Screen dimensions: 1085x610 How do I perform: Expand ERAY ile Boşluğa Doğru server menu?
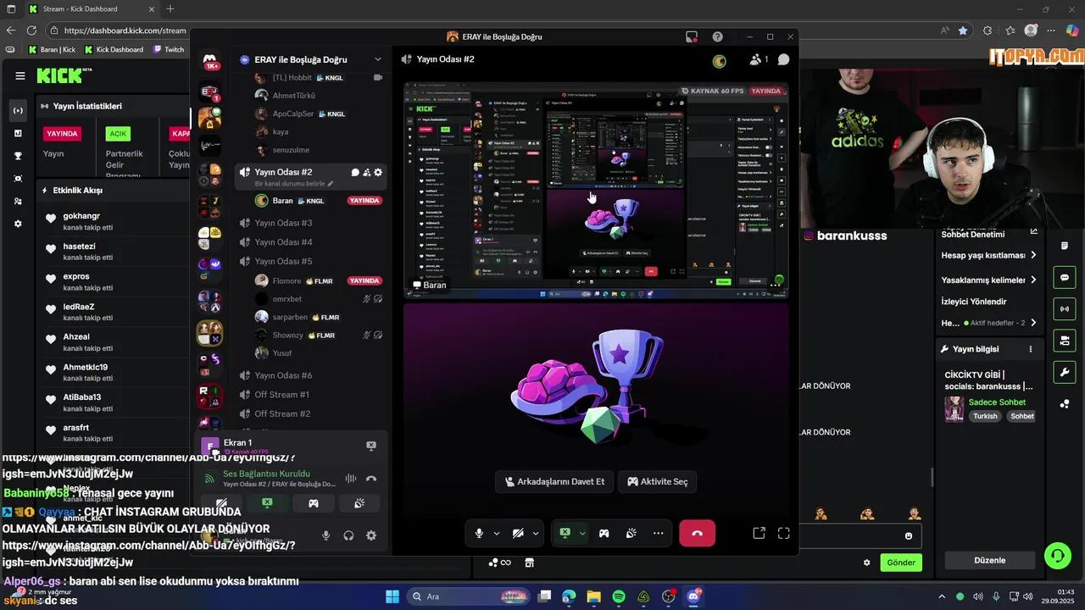(x=378, y=59)
